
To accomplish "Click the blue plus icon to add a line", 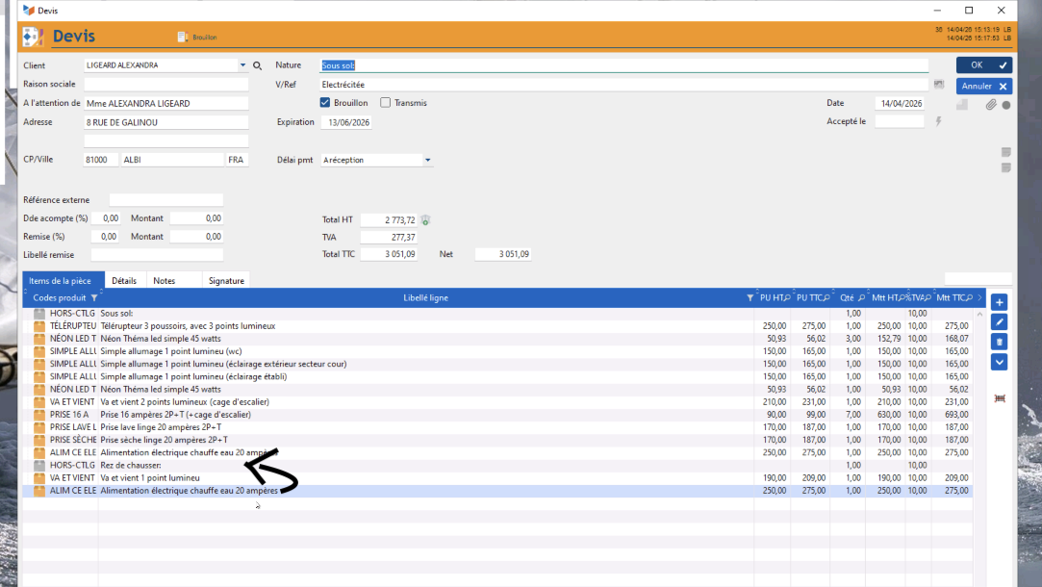I will point(999,302).
